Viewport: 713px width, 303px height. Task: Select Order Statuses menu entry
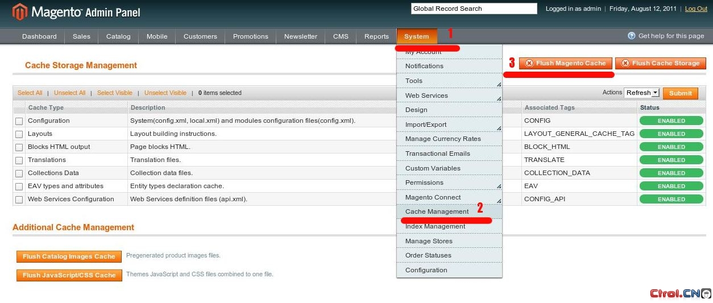pyautogui.click(x=449, y=255)
